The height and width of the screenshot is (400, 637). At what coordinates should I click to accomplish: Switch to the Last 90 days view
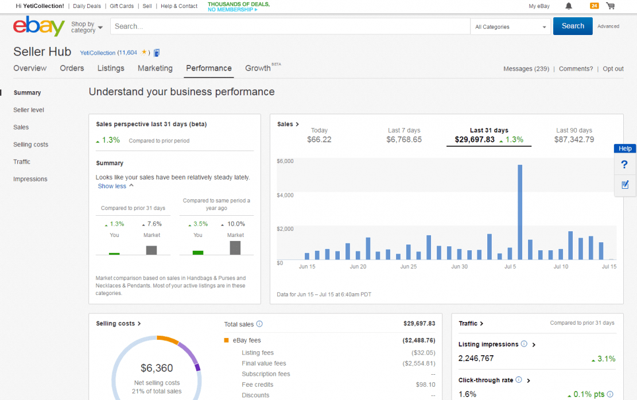(x=574, y=134)
